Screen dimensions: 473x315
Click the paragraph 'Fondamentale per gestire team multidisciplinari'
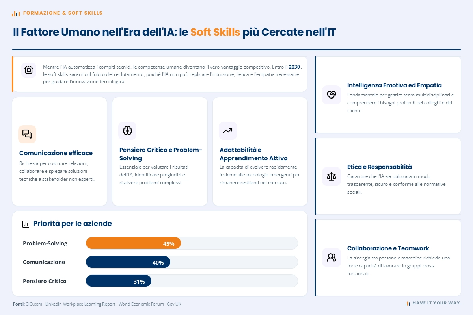coord(400,103)
